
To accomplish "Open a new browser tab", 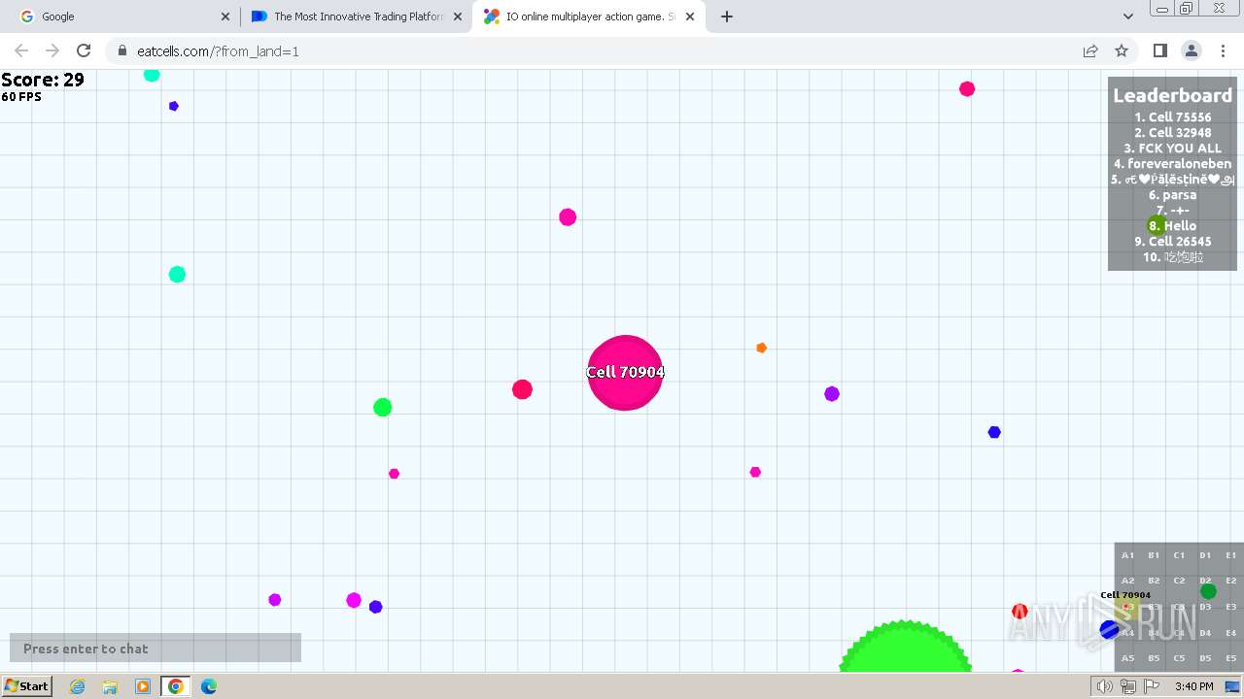I will tap(727, 17).
